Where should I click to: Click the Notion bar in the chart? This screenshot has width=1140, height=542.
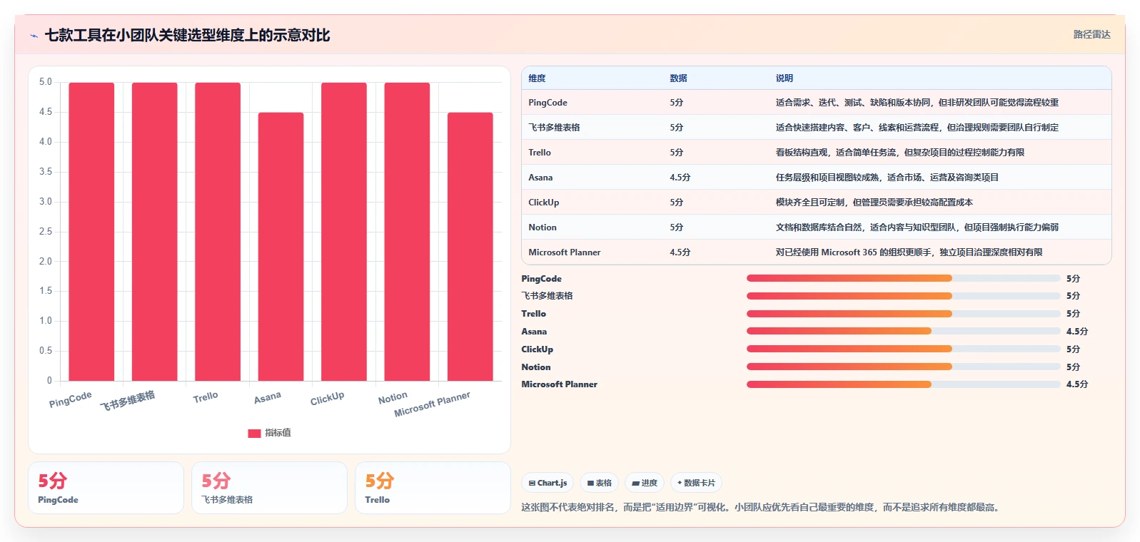[x=407, y=232]
